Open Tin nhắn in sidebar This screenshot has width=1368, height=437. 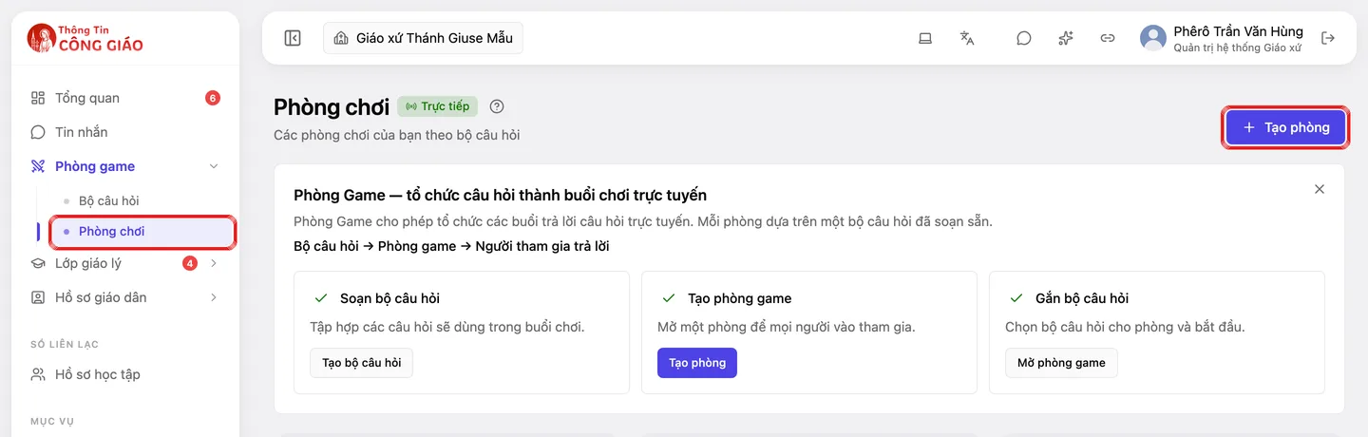coord(125,132)
